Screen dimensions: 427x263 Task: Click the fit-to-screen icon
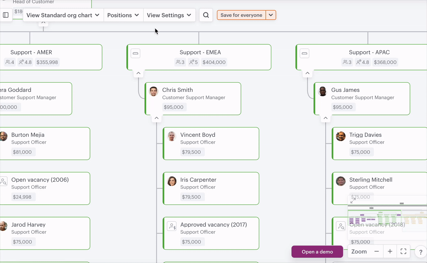[403, 252]
